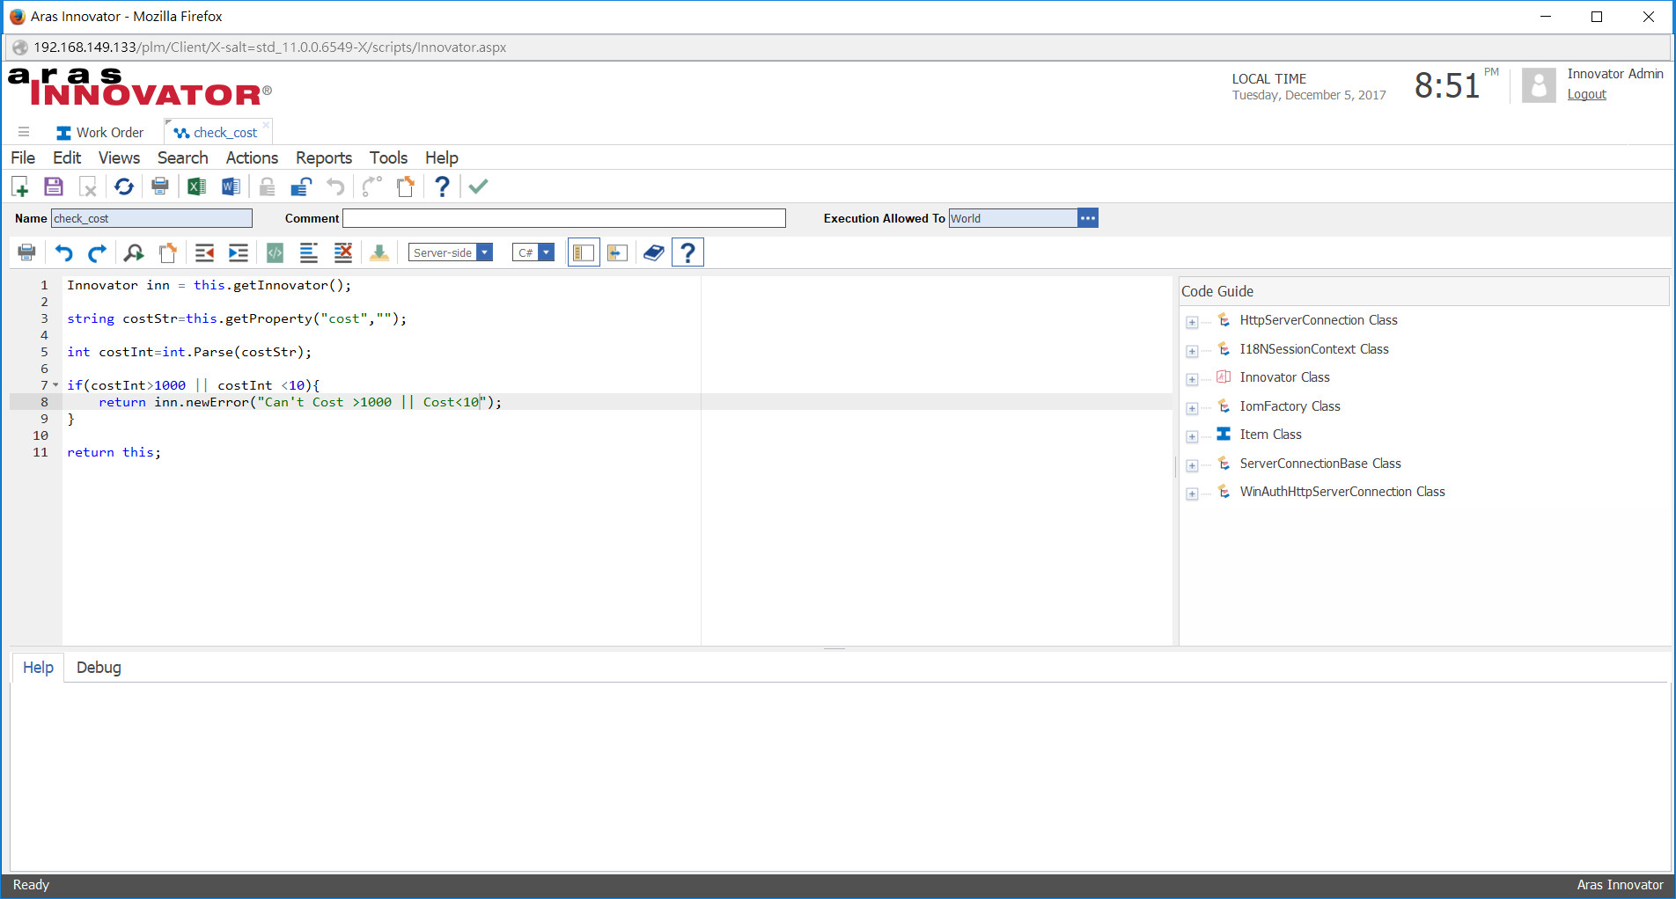Image resolution: width=1676 pixels, height=899 pixels.
Task: Save the method with the purple disk icon
Action: 54,186
